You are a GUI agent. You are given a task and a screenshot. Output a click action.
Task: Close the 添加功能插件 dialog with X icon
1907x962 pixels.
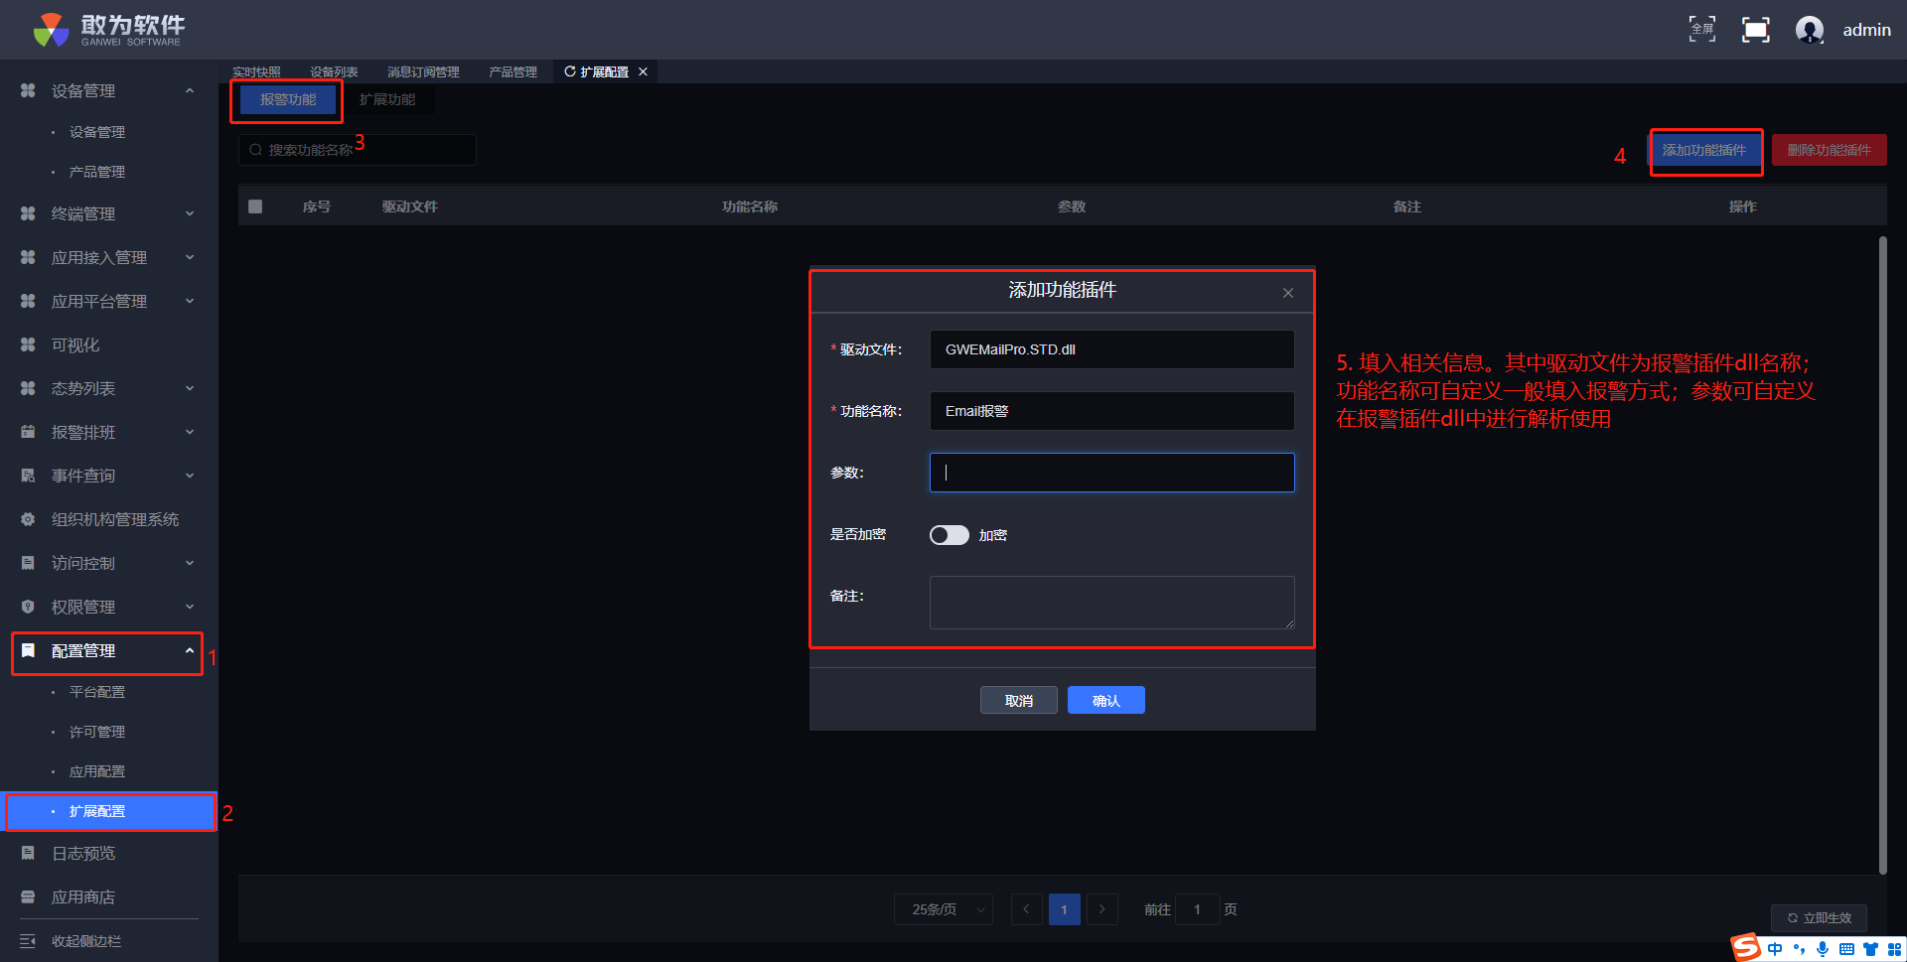coord(1287,293)
